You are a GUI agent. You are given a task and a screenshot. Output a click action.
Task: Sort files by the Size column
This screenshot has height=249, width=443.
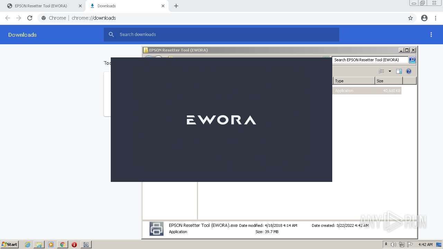click(389, 81)
